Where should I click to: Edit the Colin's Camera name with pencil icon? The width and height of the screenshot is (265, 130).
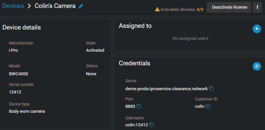point(81,6)
